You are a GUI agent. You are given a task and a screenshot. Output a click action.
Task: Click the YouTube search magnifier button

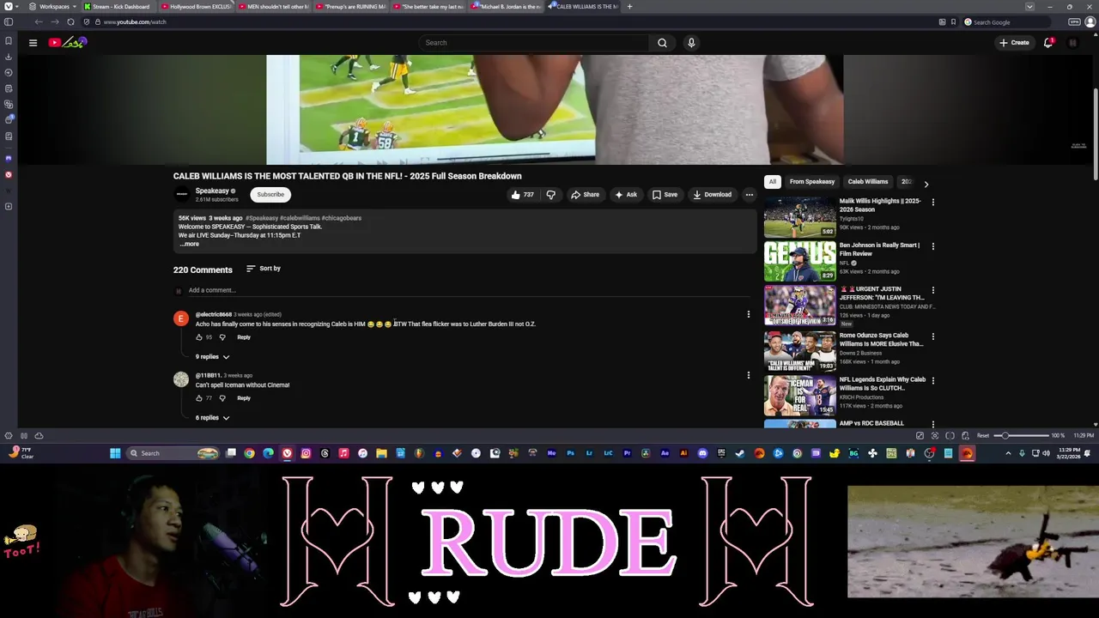coord(662,42)
